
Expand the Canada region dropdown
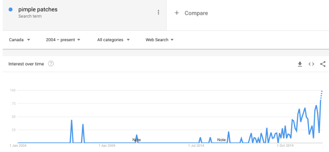point(20,40)
